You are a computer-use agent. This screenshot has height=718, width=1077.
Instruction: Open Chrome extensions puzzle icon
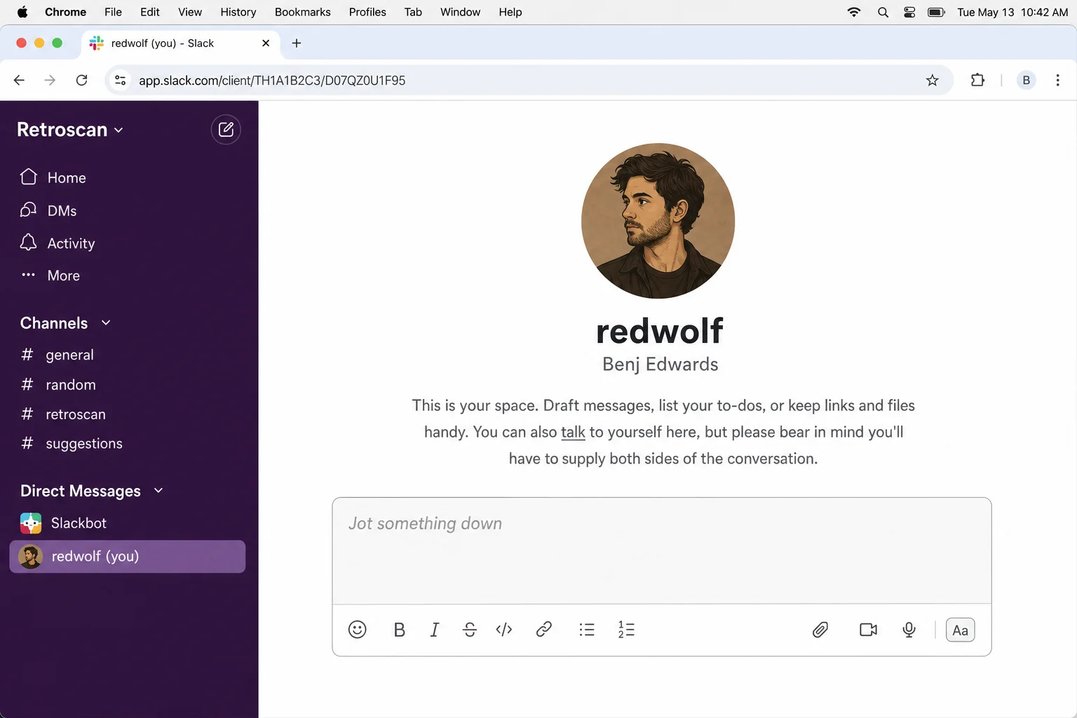[977, 80]
